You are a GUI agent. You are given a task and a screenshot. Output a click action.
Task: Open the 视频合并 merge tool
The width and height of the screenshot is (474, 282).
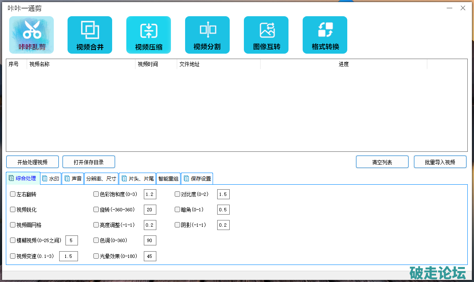coord(90,35)
